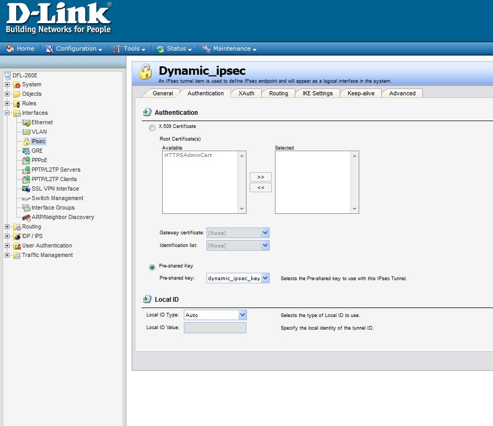The height and width of the screenshot is (426, 493).
Task: Select the X.509 Certificate radio button
Action: 152,127
